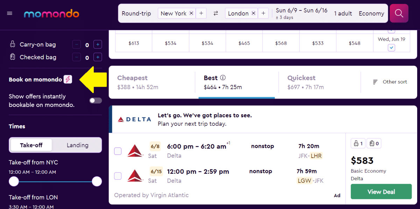Open Other sort options via the sort icon
Viewport: 420px width, 209px height.
[x=375, y=82]
